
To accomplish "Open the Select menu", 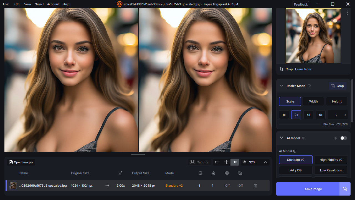I will [39, 4].
